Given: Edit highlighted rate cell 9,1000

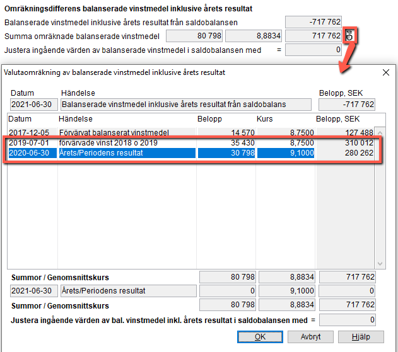Looking at the screenshot, I should click(286, 153).
